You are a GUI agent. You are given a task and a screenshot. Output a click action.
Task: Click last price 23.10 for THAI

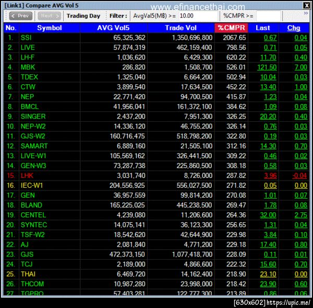pos(268,274)
